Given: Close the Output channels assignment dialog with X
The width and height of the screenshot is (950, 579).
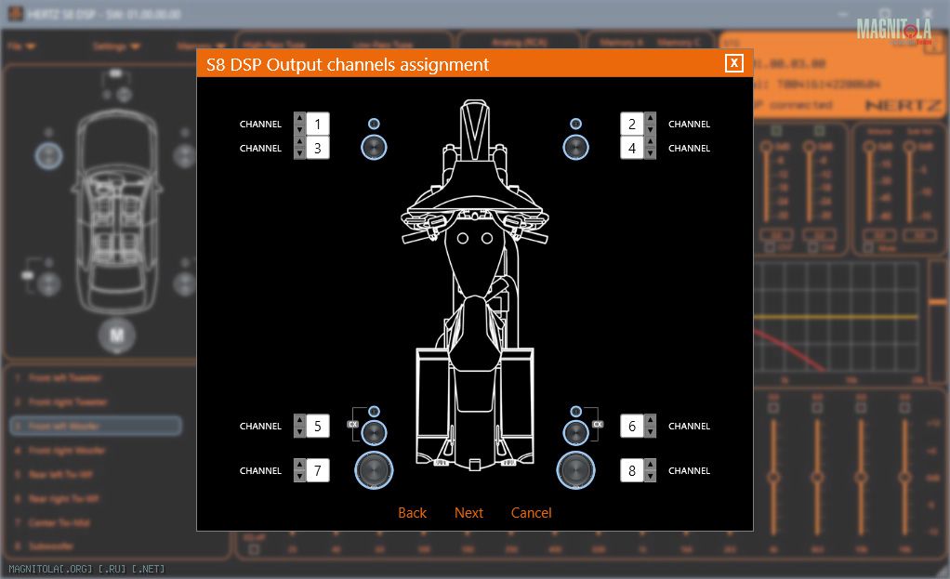Looking at the screenshot, I should point(733,63).
